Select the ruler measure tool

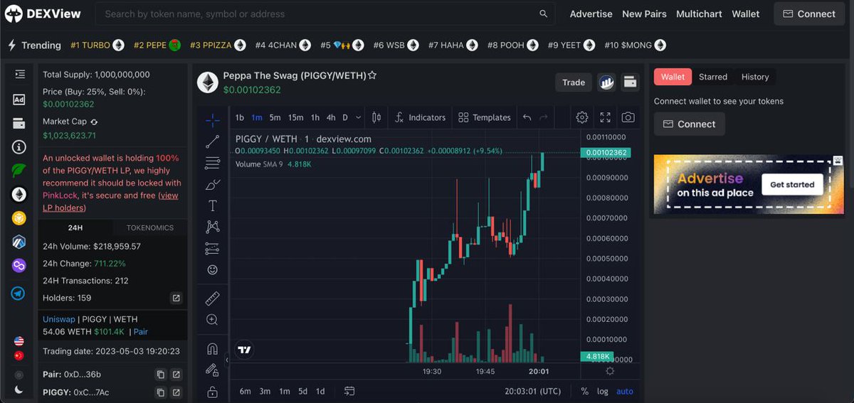(x=212, y=299)
